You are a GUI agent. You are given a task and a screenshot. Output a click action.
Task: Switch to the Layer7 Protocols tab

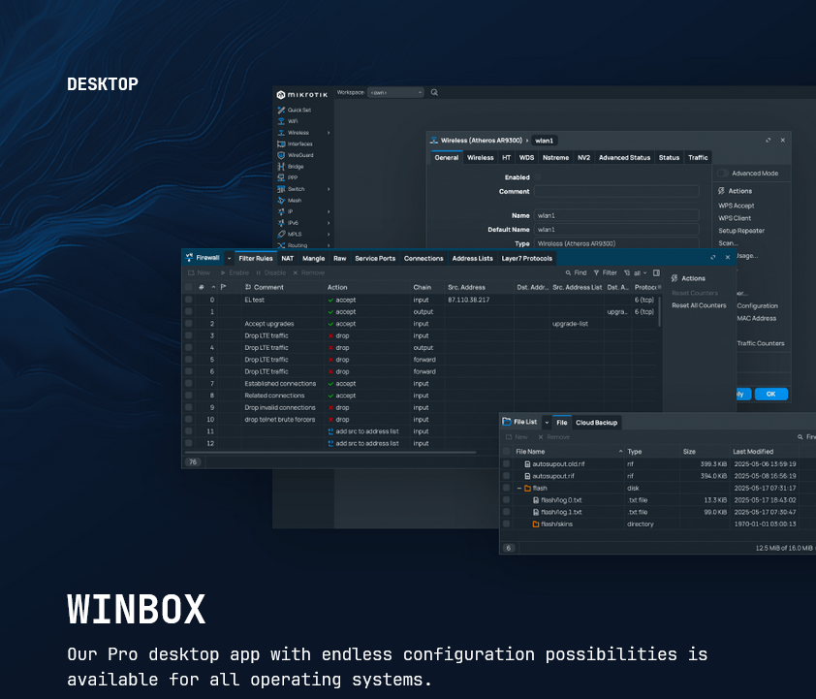coord(526,258)
